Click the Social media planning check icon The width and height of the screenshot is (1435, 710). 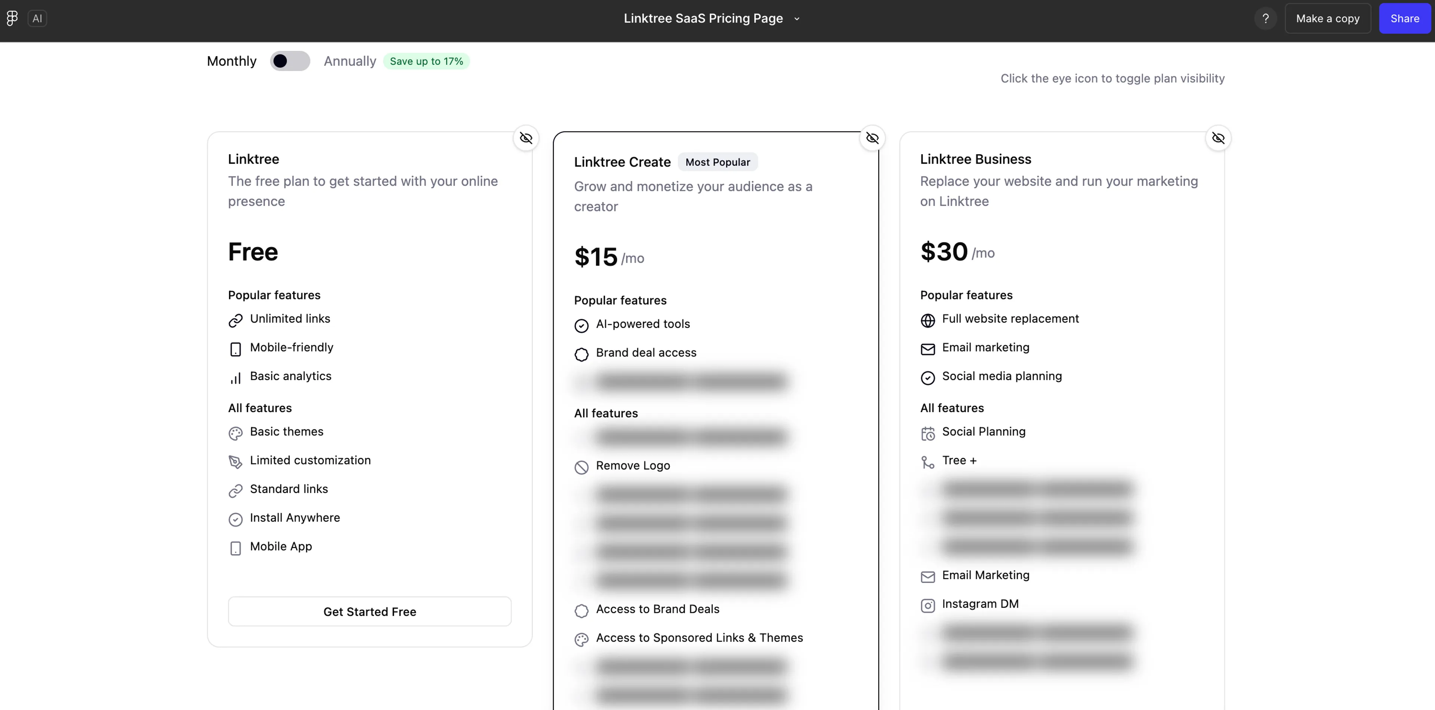coord(928,378)
